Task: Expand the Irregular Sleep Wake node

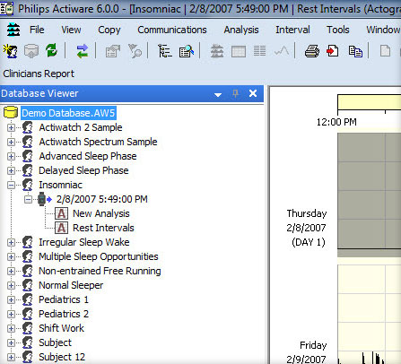Action: pos(11,242)
